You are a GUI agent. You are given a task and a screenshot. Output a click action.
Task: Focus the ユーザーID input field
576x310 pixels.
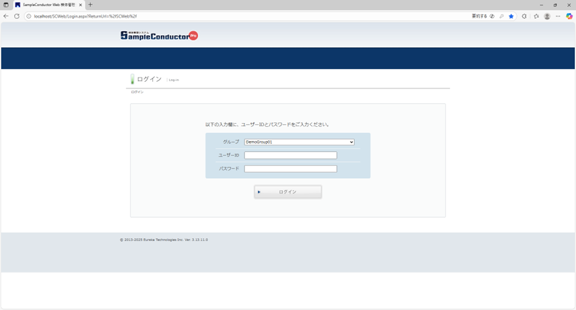(x=290, y=156)
